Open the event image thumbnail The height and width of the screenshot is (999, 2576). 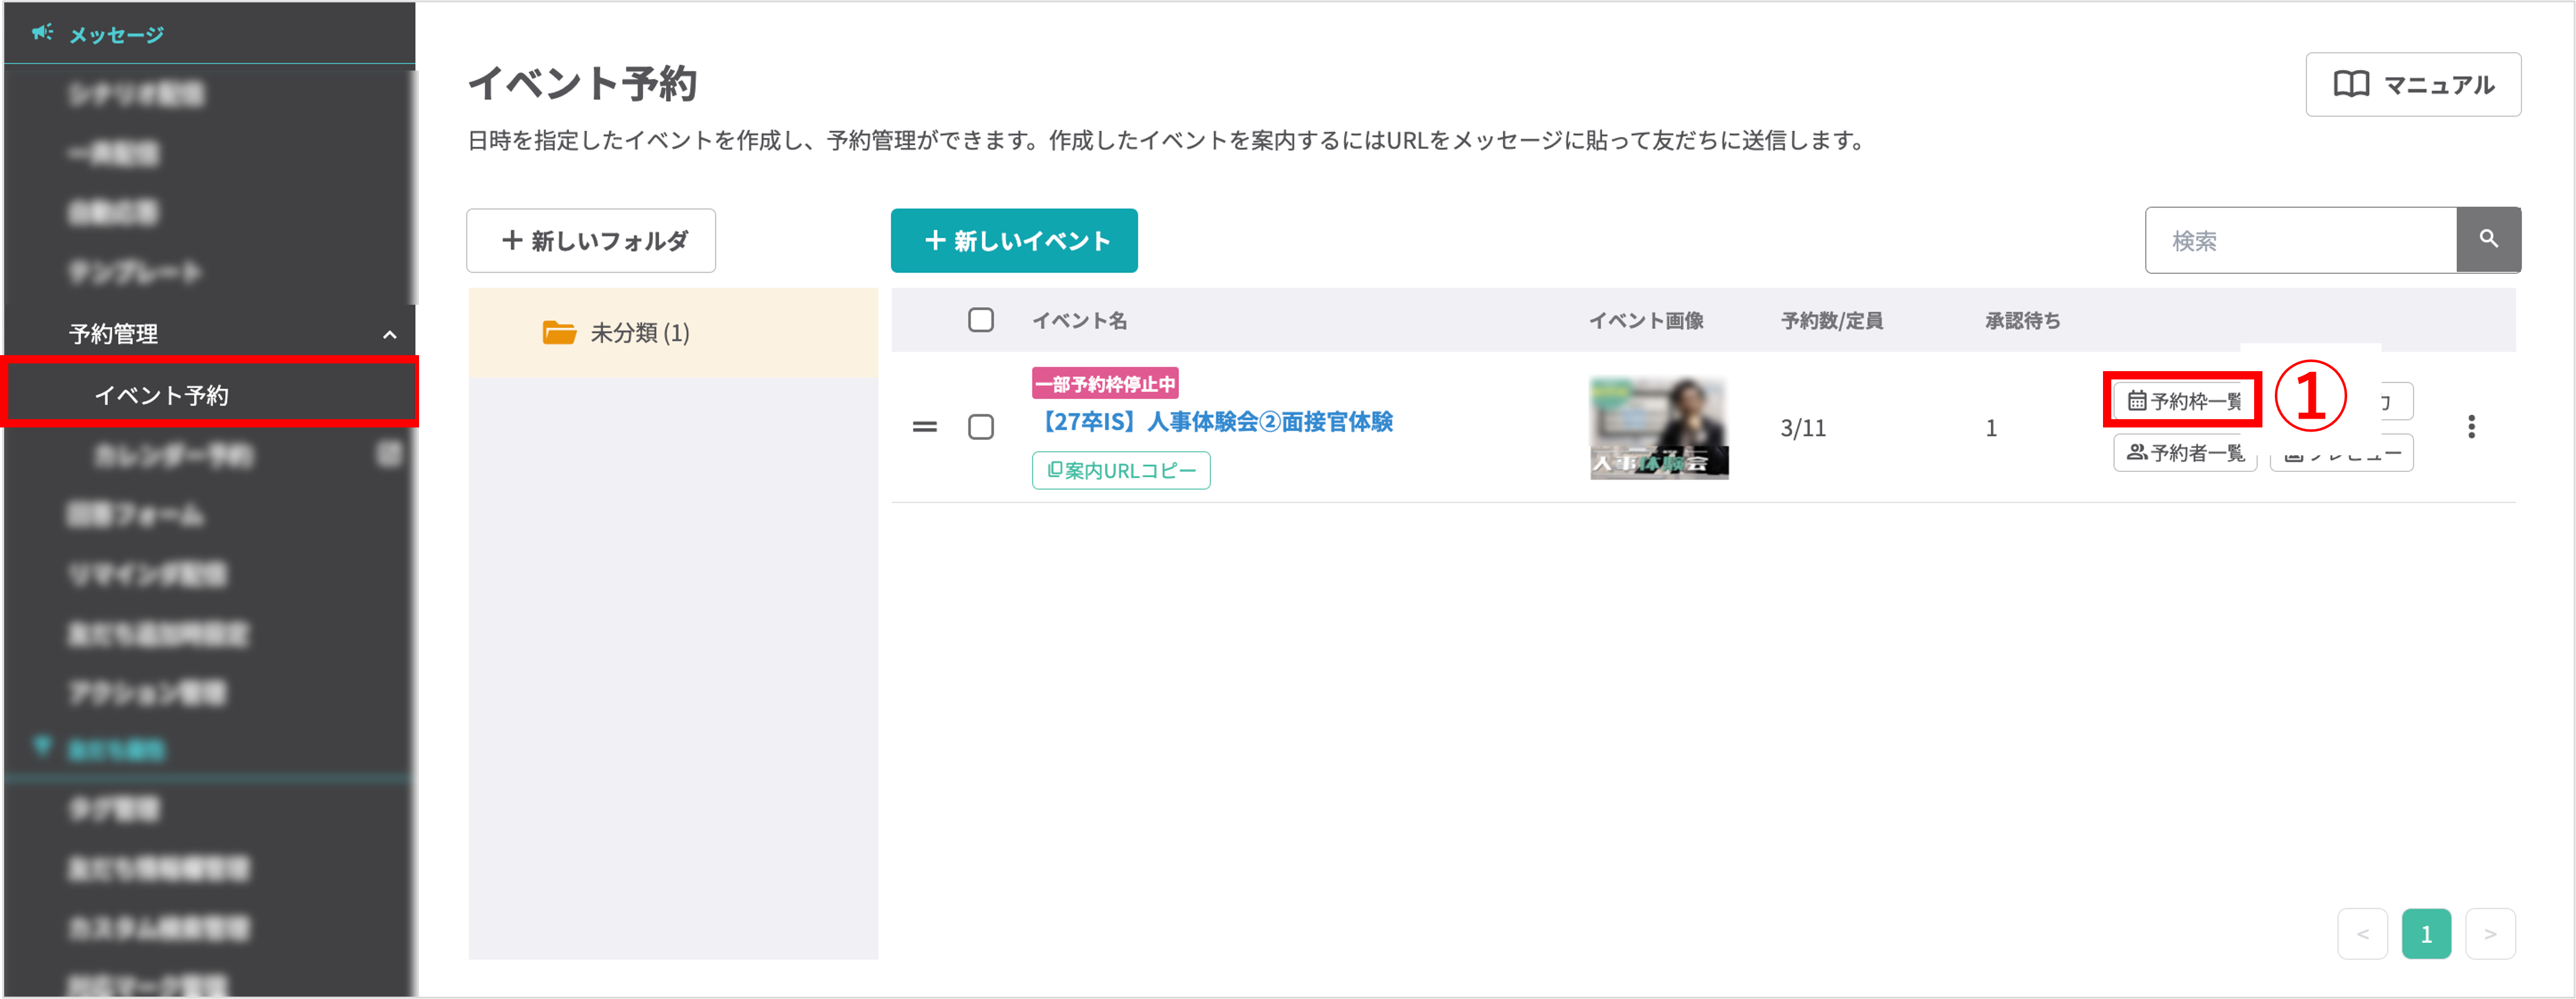pyautogui.click(x=1659, y=428)
